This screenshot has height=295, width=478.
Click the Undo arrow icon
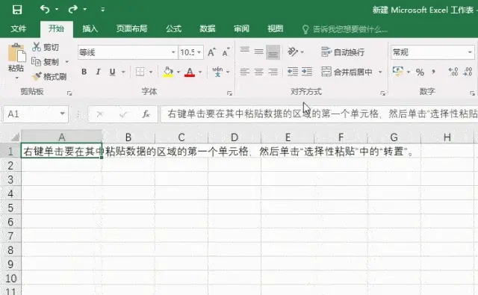45,9
